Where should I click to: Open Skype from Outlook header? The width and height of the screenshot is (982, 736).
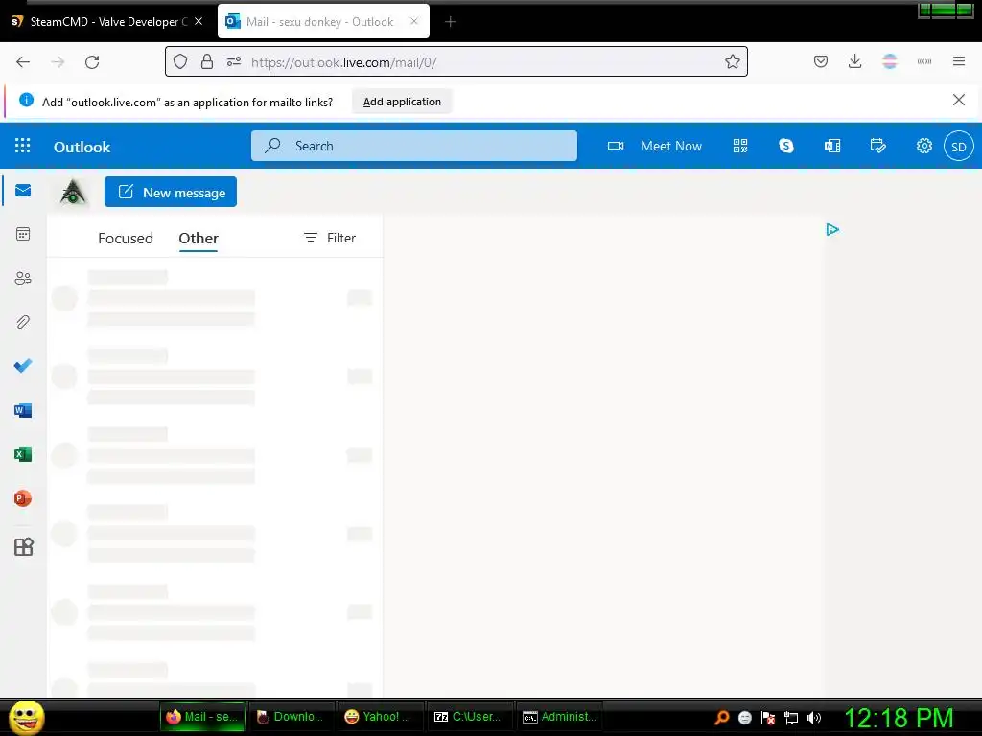tap(786, 146)
